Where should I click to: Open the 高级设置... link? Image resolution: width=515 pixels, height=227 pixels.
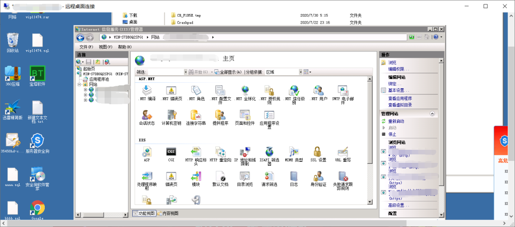398,205
